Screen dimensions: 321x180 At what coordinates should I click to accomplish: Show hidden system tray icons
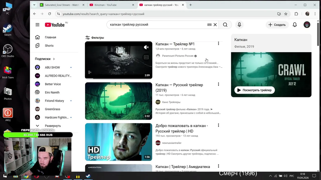coord(271,176)
